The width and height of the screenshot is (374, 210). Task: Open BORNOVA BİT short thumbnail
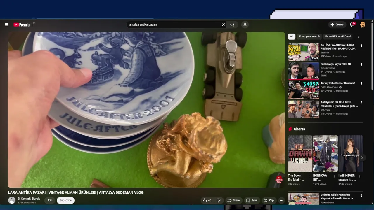tap(325, 154)
